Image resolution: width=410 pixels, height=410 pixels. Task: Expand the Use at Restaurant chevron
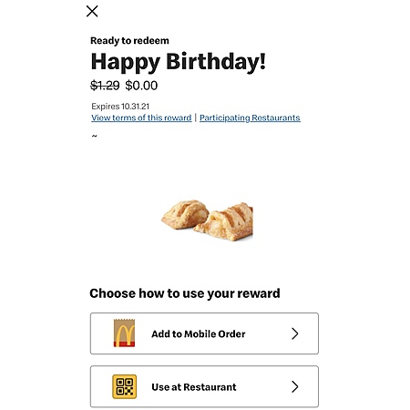tap(295, 386)
